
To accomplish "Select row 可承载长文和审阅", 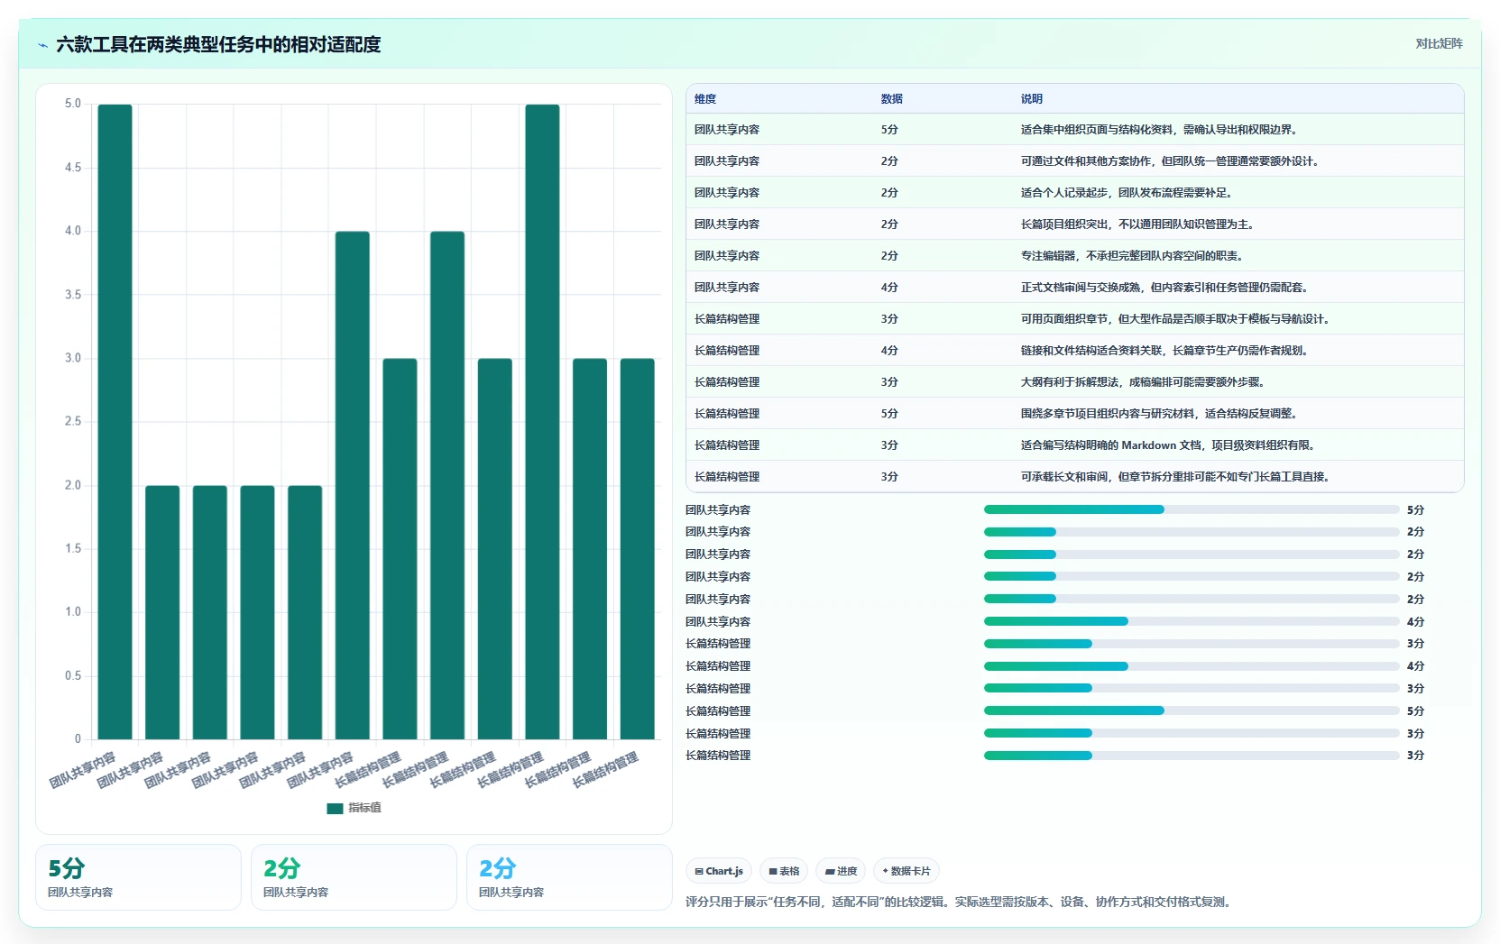I will pos(1074,477).
